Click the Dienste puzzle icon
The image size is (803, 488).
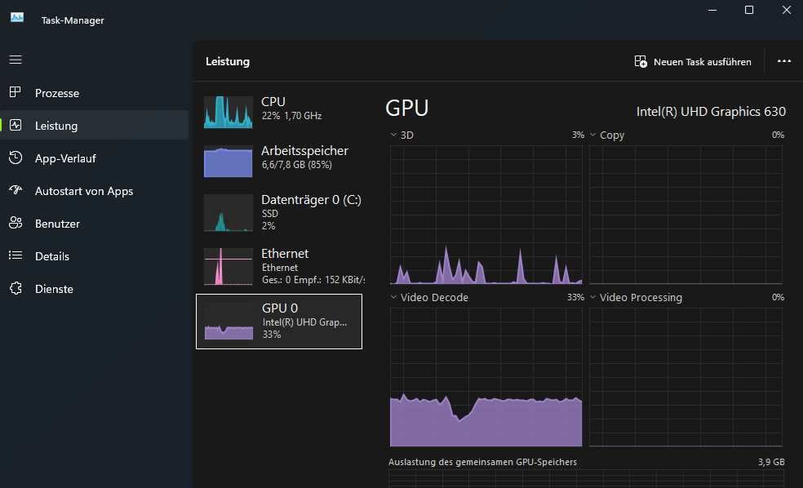pos(16,288)
